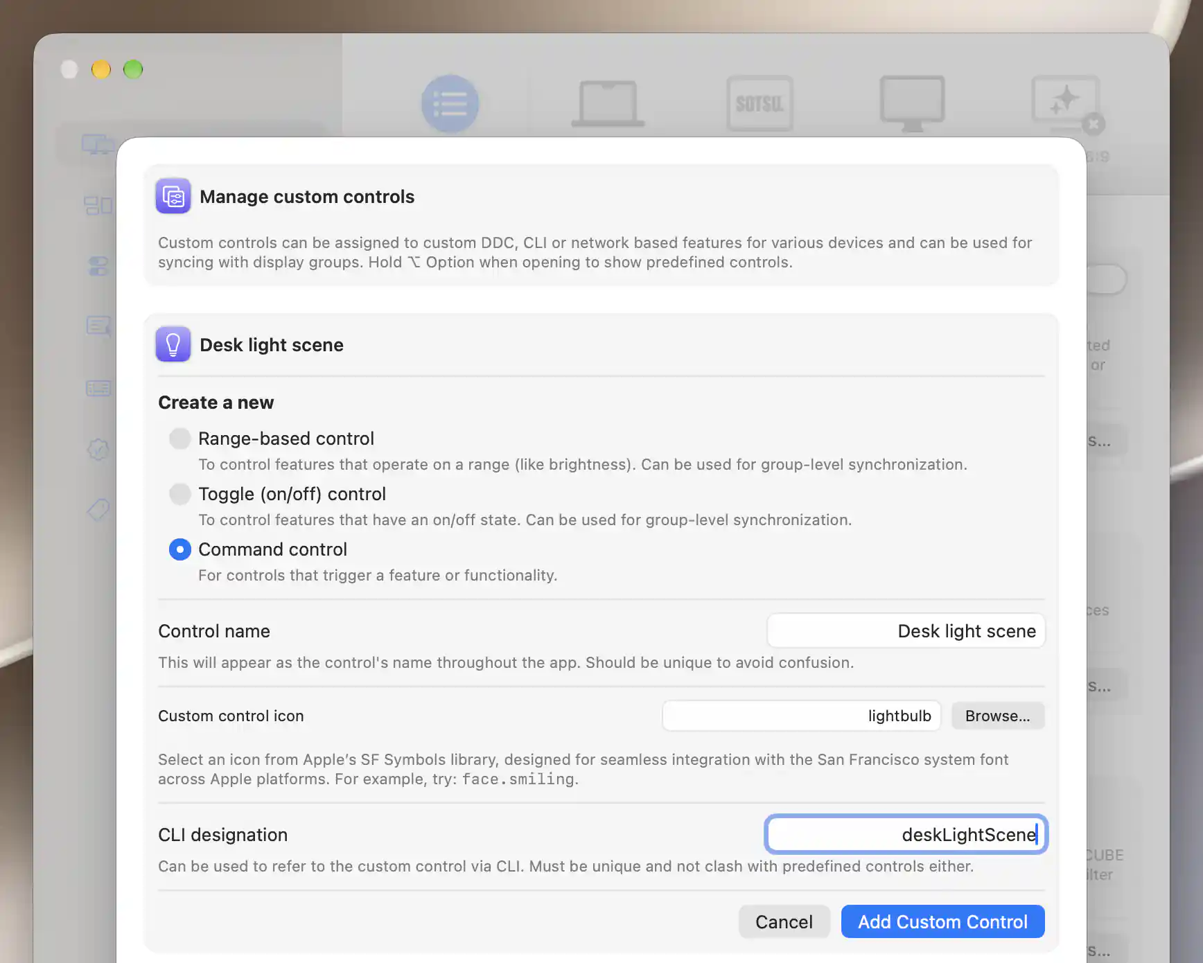Screen dimensions: 1203x963
Task: Select the displays sidebar icon
Action: [98, 145]
